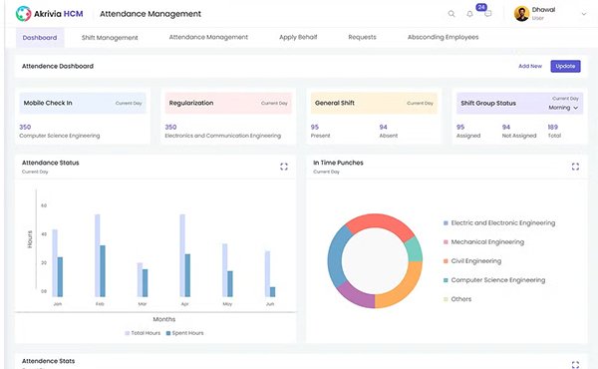
Task: Click the purple segment of donut chart
Action: pos(355,296)
